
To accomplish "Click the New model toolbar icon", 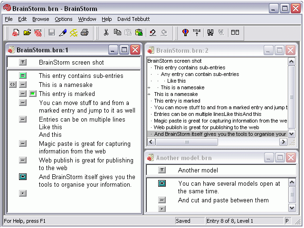I will pos(16,32).
